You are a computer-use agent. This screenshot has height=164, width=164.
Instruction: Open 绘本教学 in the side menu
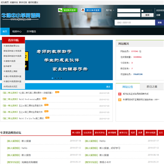13,66
